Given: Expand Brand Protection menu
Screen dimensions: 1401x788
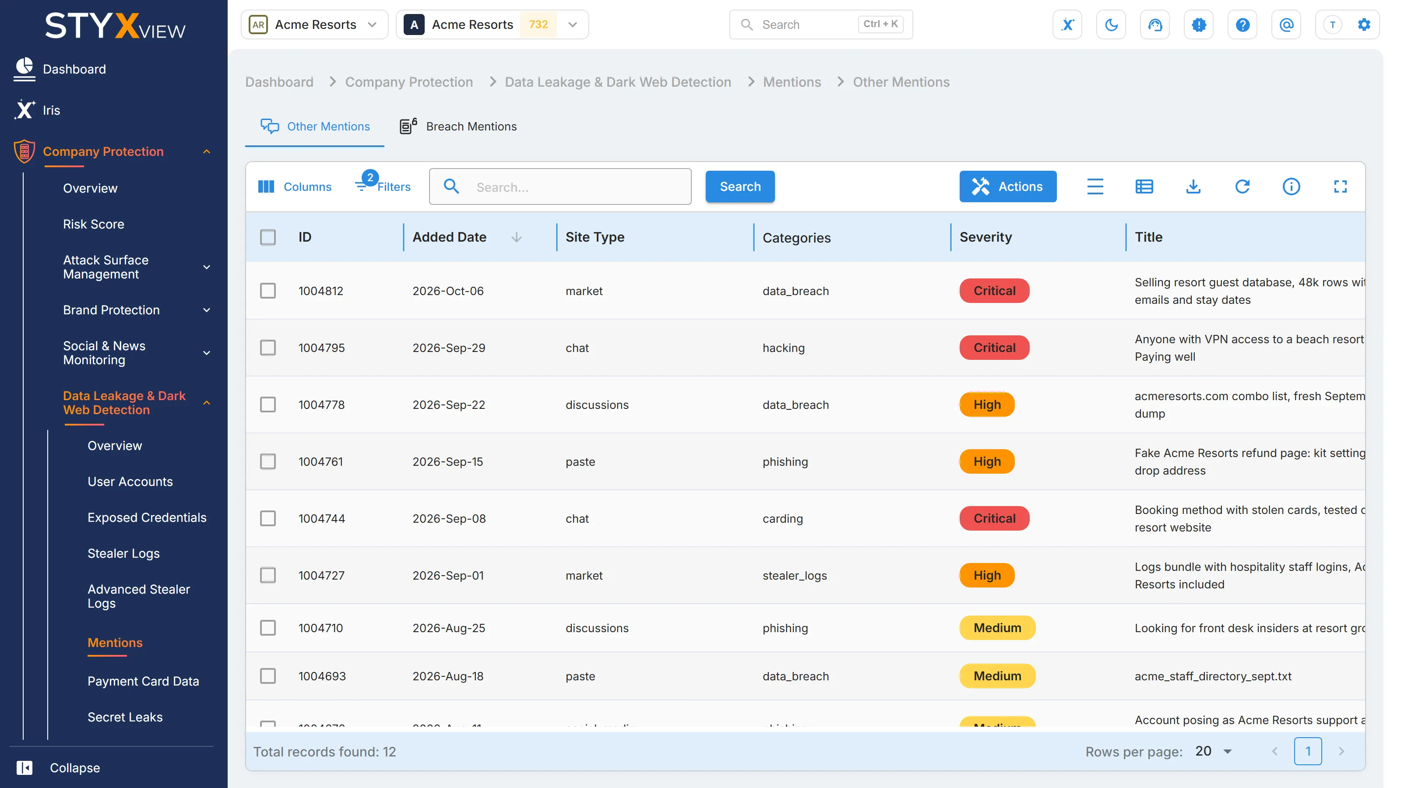Looking at the screenshot, I should pyautogui.click(x=137, y=310).
